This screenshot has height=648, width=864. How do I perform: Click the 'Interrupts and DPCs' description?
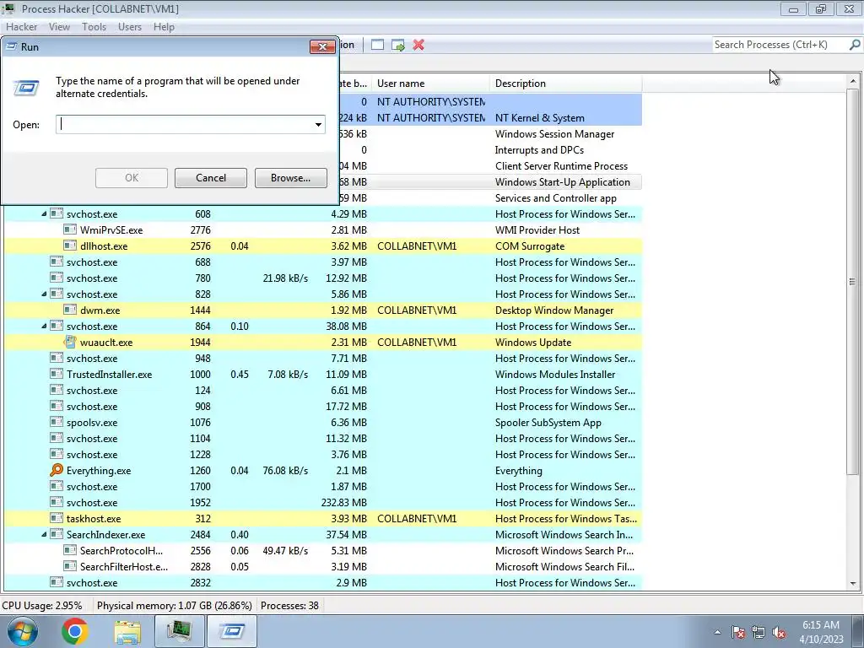click(x=539, y=150)
